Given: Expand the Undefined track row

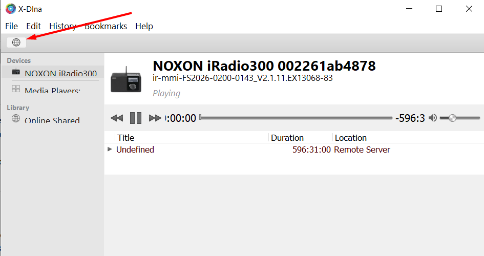Looking at the screenshot, I should [x=110, y=150].
